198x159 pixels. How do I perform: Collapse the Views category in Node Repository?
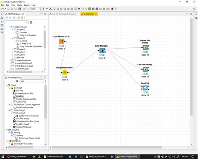tap(7, 85)
